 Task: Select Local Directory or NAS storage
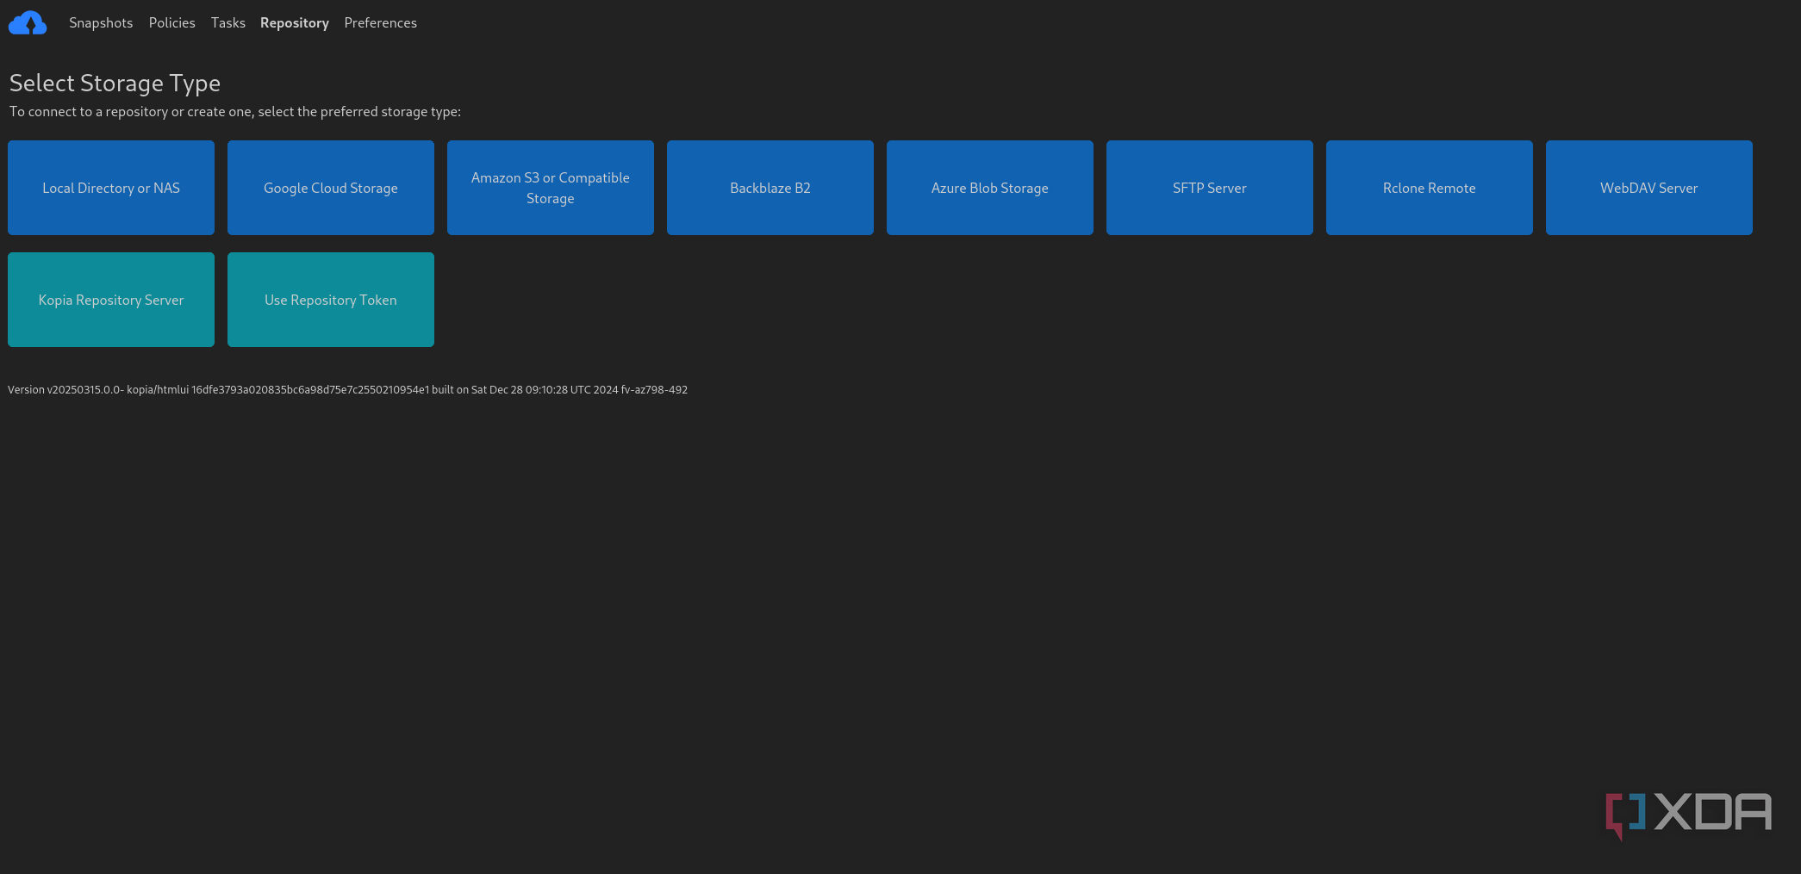click(x=110, y=187)
